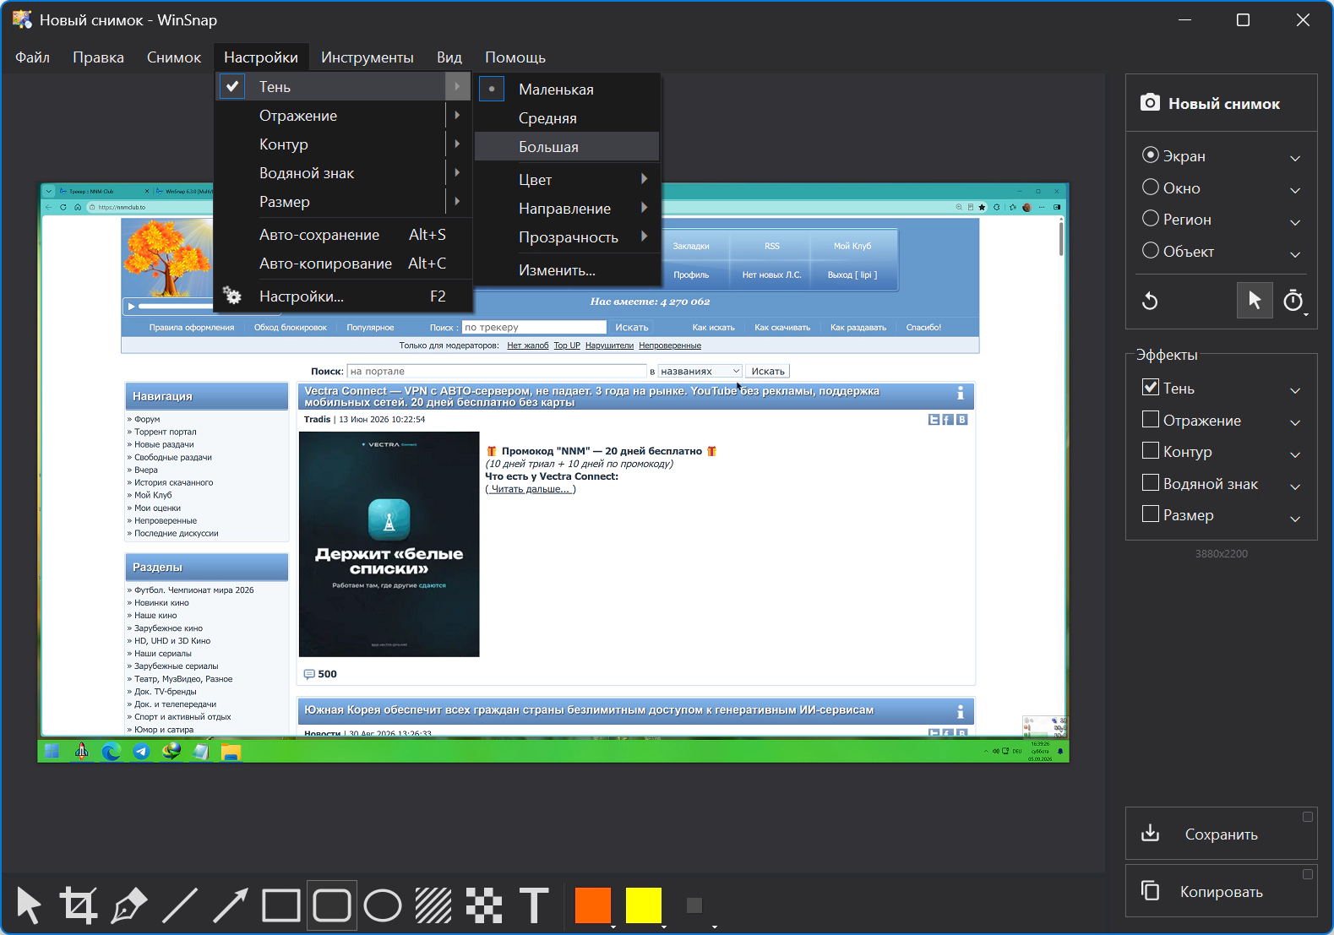Pick the Arrow drawing tool
1334x935 pixels.
coord(230,905)
